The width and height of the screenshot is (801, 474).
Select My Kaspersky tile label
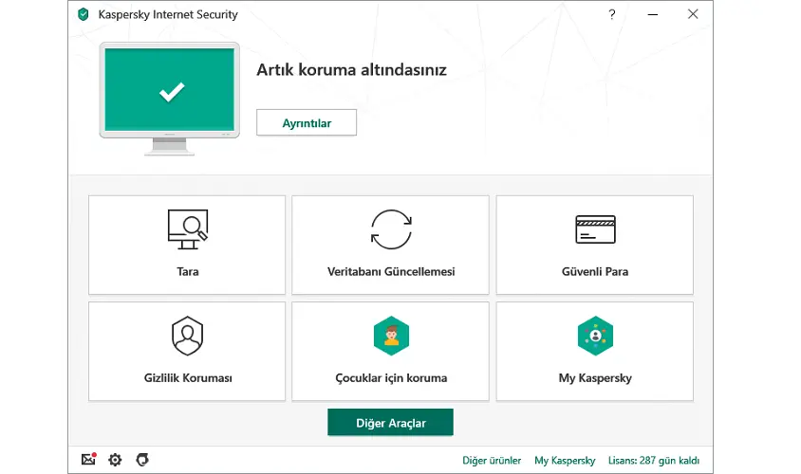pos(595,378)
